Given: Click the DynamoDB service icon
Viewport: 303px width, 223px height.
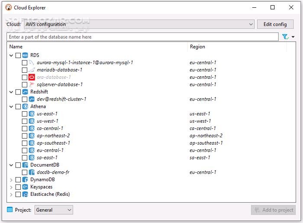Looking at the screenshot, I should (25, 180).
